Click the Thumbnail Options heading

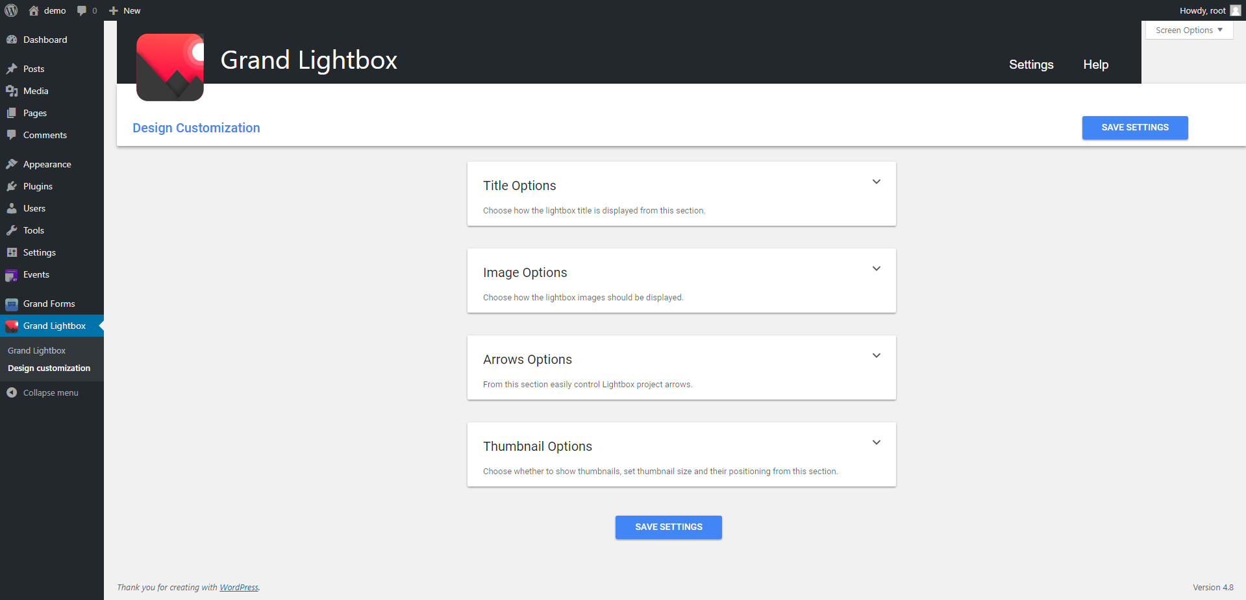click(538, 446)
